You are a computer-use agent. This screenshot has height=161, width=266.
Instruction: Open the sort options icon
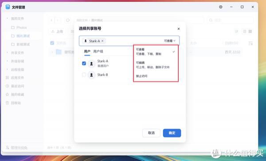tap(236, 31)
